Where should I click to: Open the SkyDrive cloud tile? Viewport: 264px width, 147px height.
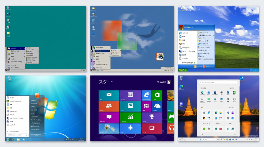157,107
